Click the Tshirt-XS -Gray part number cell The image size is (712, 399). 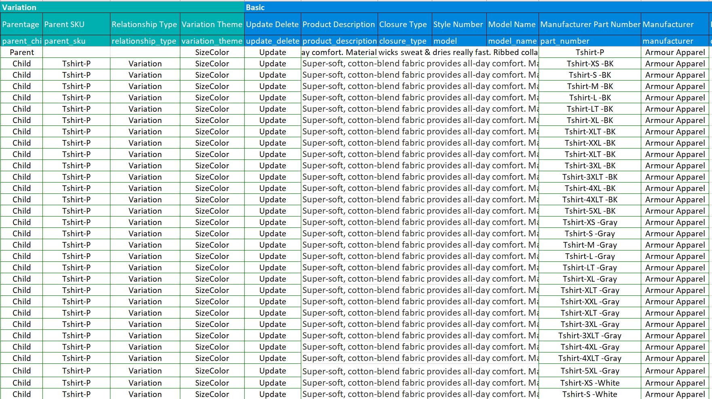coord(590,222)
